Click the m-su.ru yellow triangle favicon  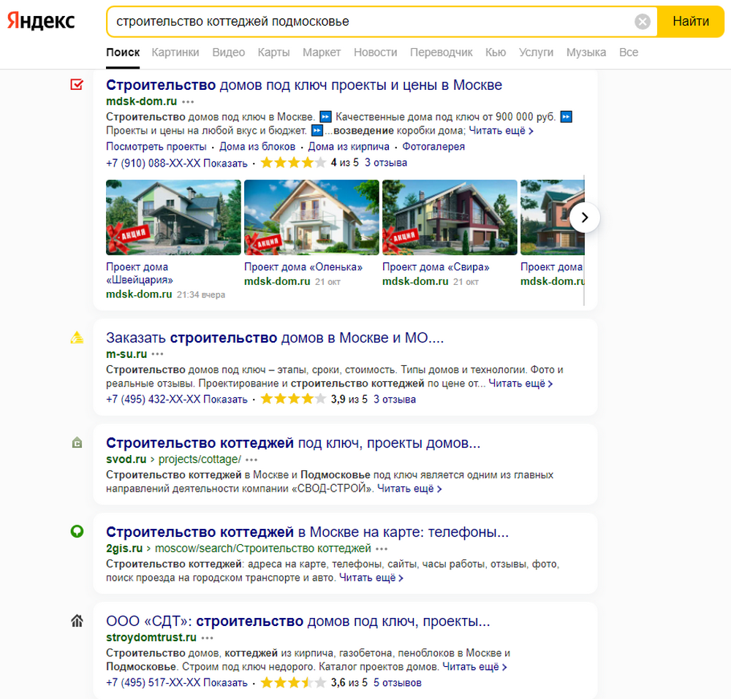tap(77, 337)
